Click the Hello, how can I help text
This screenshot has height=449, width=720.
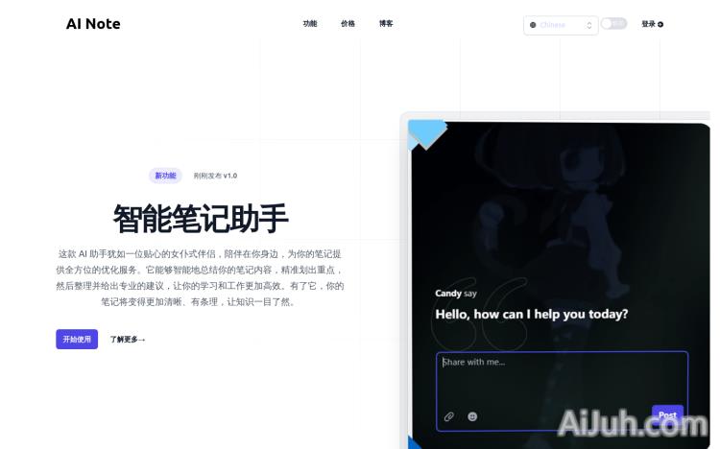coord(531,315)
